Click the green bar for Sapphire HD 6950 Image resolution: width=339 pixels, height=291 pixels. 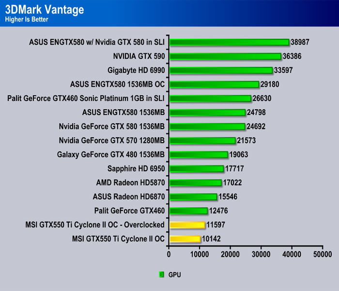pos(197,169)
